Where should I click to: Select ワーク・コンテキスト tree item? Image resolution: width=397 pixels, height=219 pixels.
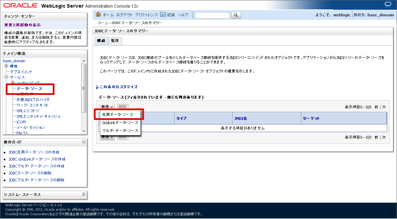32,105
